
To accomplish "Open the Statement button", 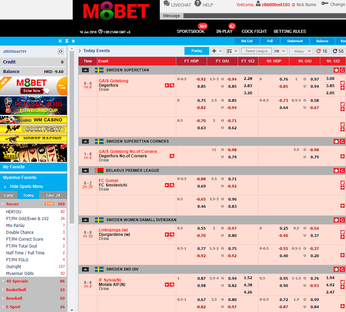I will (x=295, y=41).
